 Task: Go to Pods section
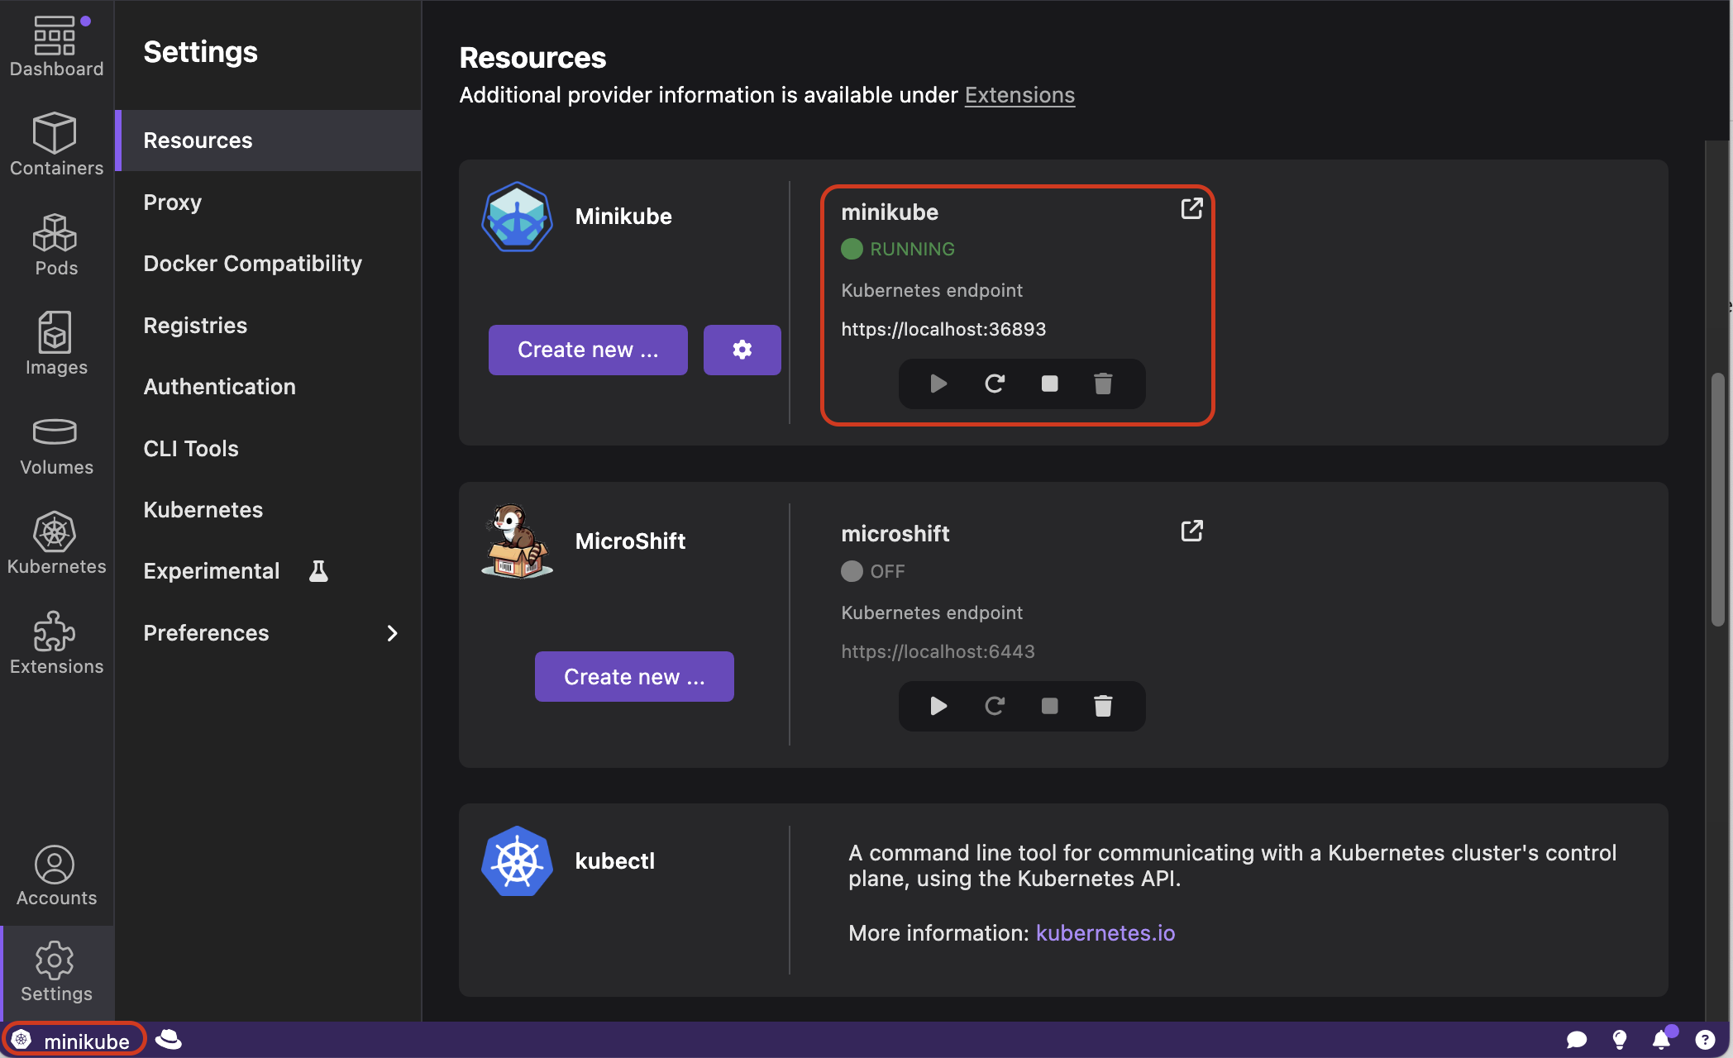click(56, 245)
